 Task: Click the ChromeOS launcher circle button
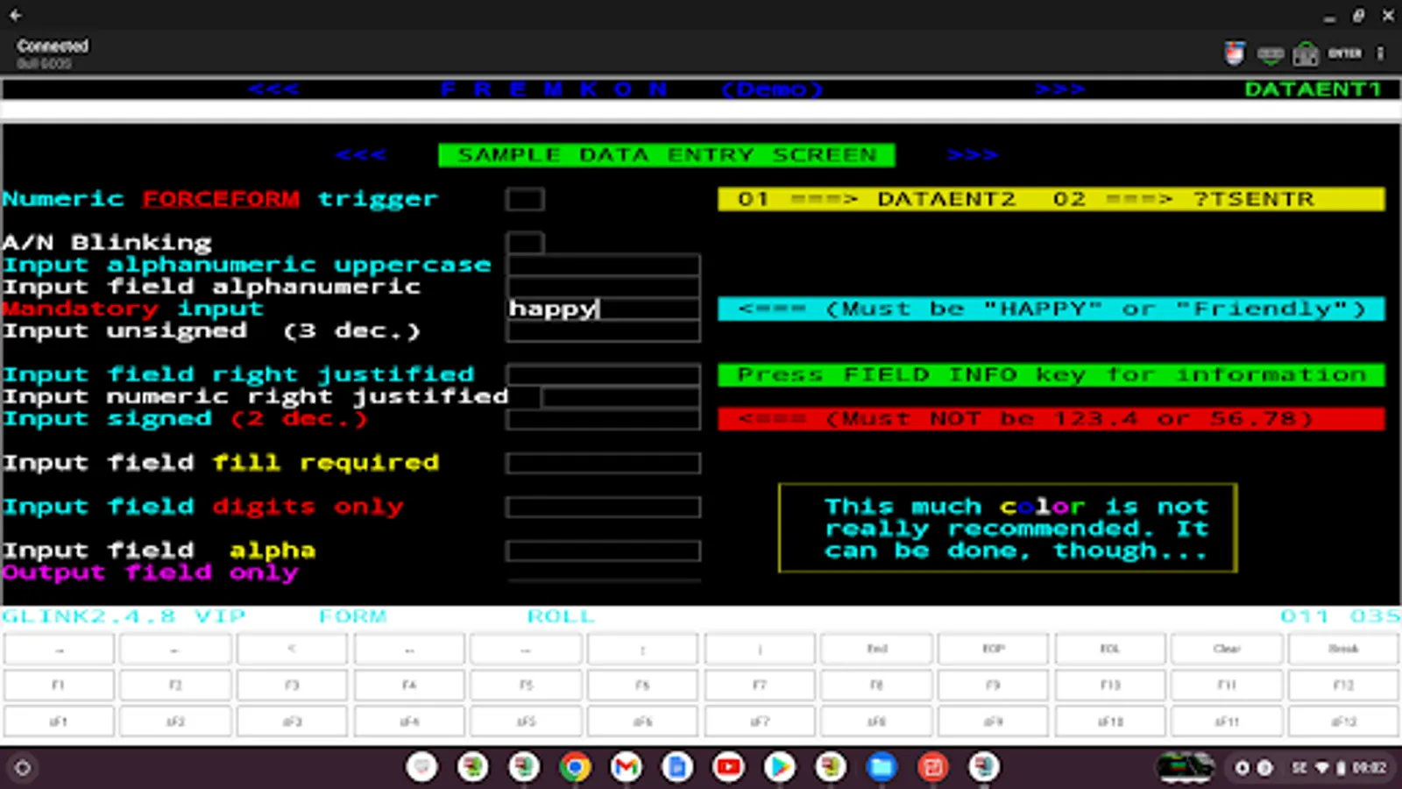pos(23,768)
